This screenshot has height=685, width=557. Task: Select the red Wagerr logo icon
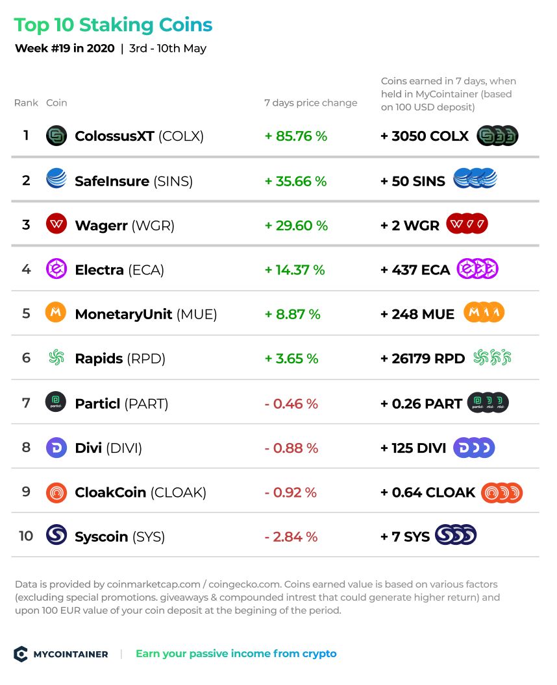pos(56,224)
